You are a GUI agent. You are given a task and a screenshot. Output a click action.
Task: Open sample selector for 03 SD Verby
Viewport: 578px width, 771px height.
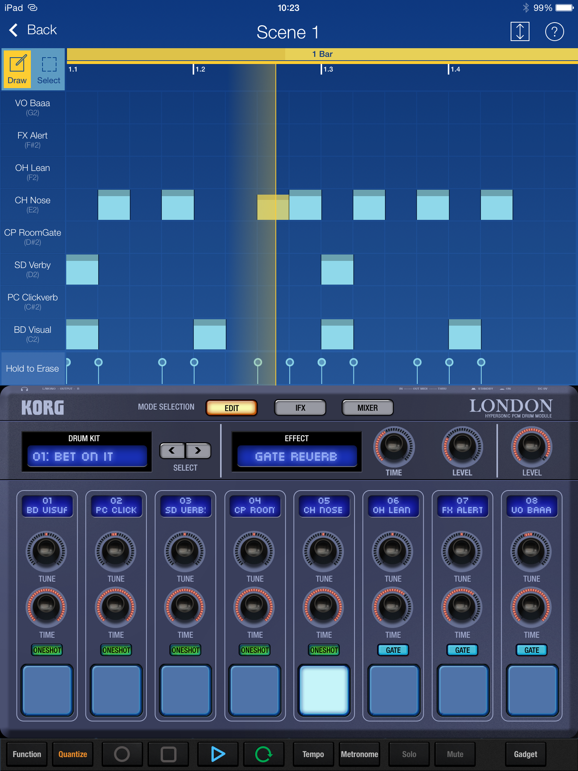186,506
